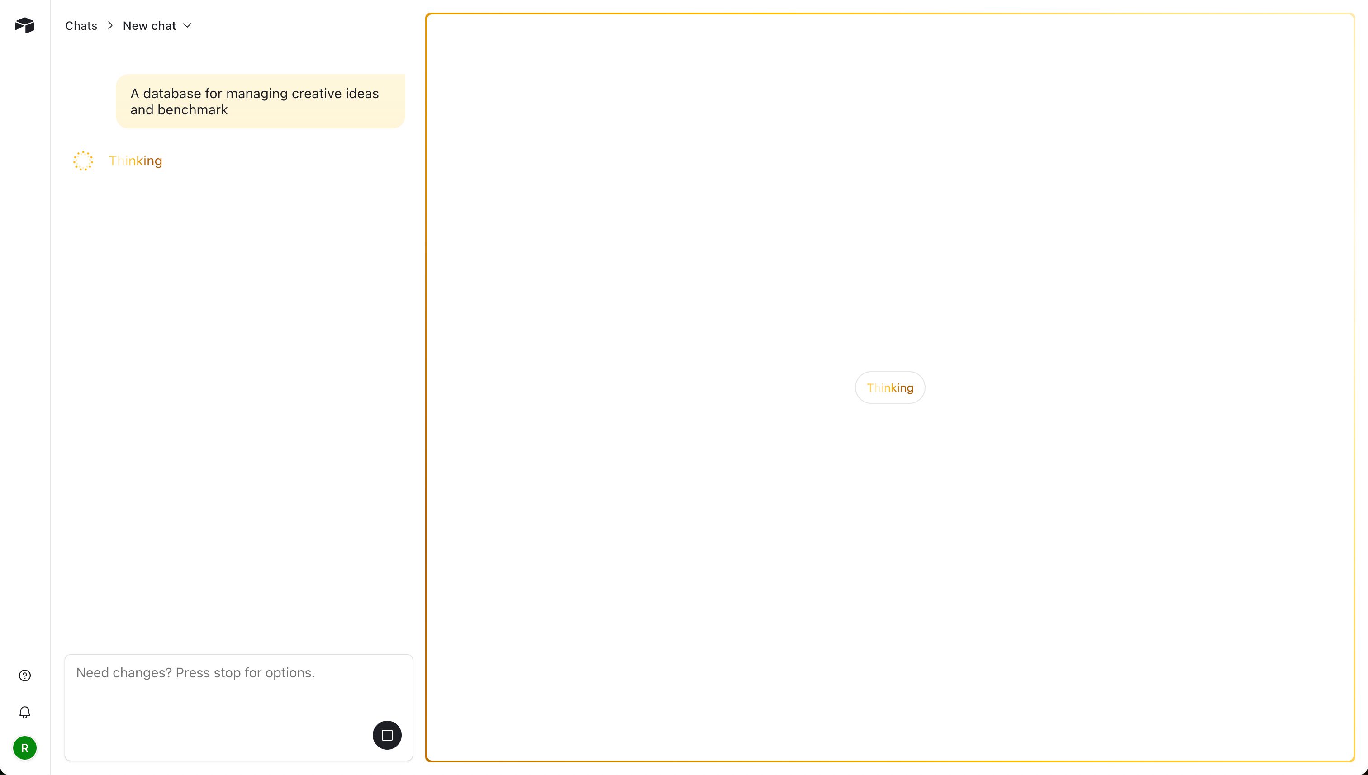Select the New chat title
The width and height of the screenshot is (1368, 775).
(x=150, y=26)
